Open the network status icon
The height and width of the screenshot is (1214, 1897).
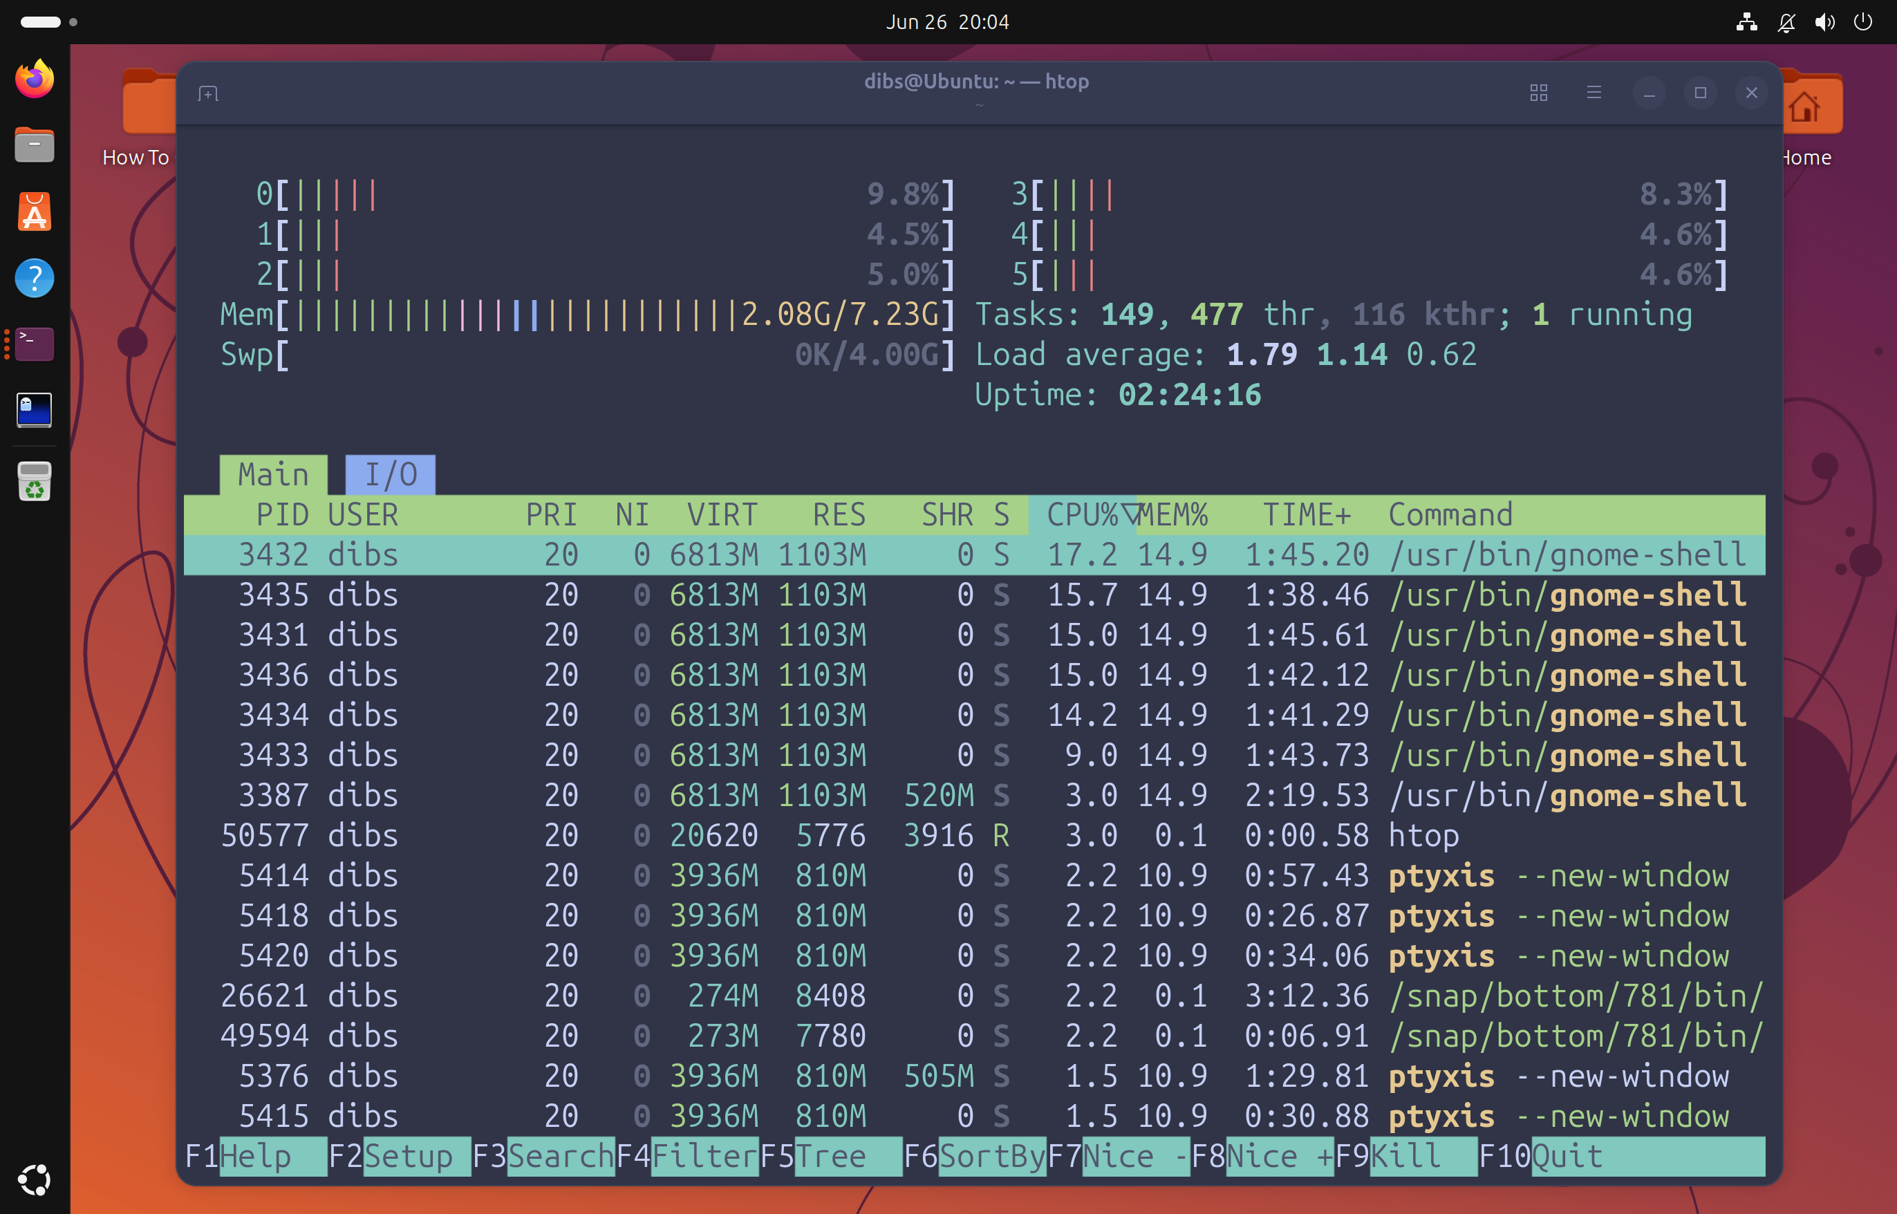pyautogui.click(x=1746, y=21)
